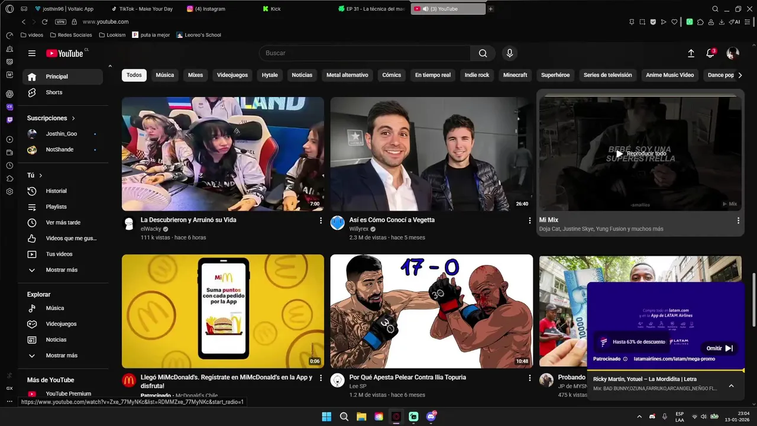Open Historial in the sidebar
The width and height of the screenshot is (757, 426).
click(x=63, y=191)
